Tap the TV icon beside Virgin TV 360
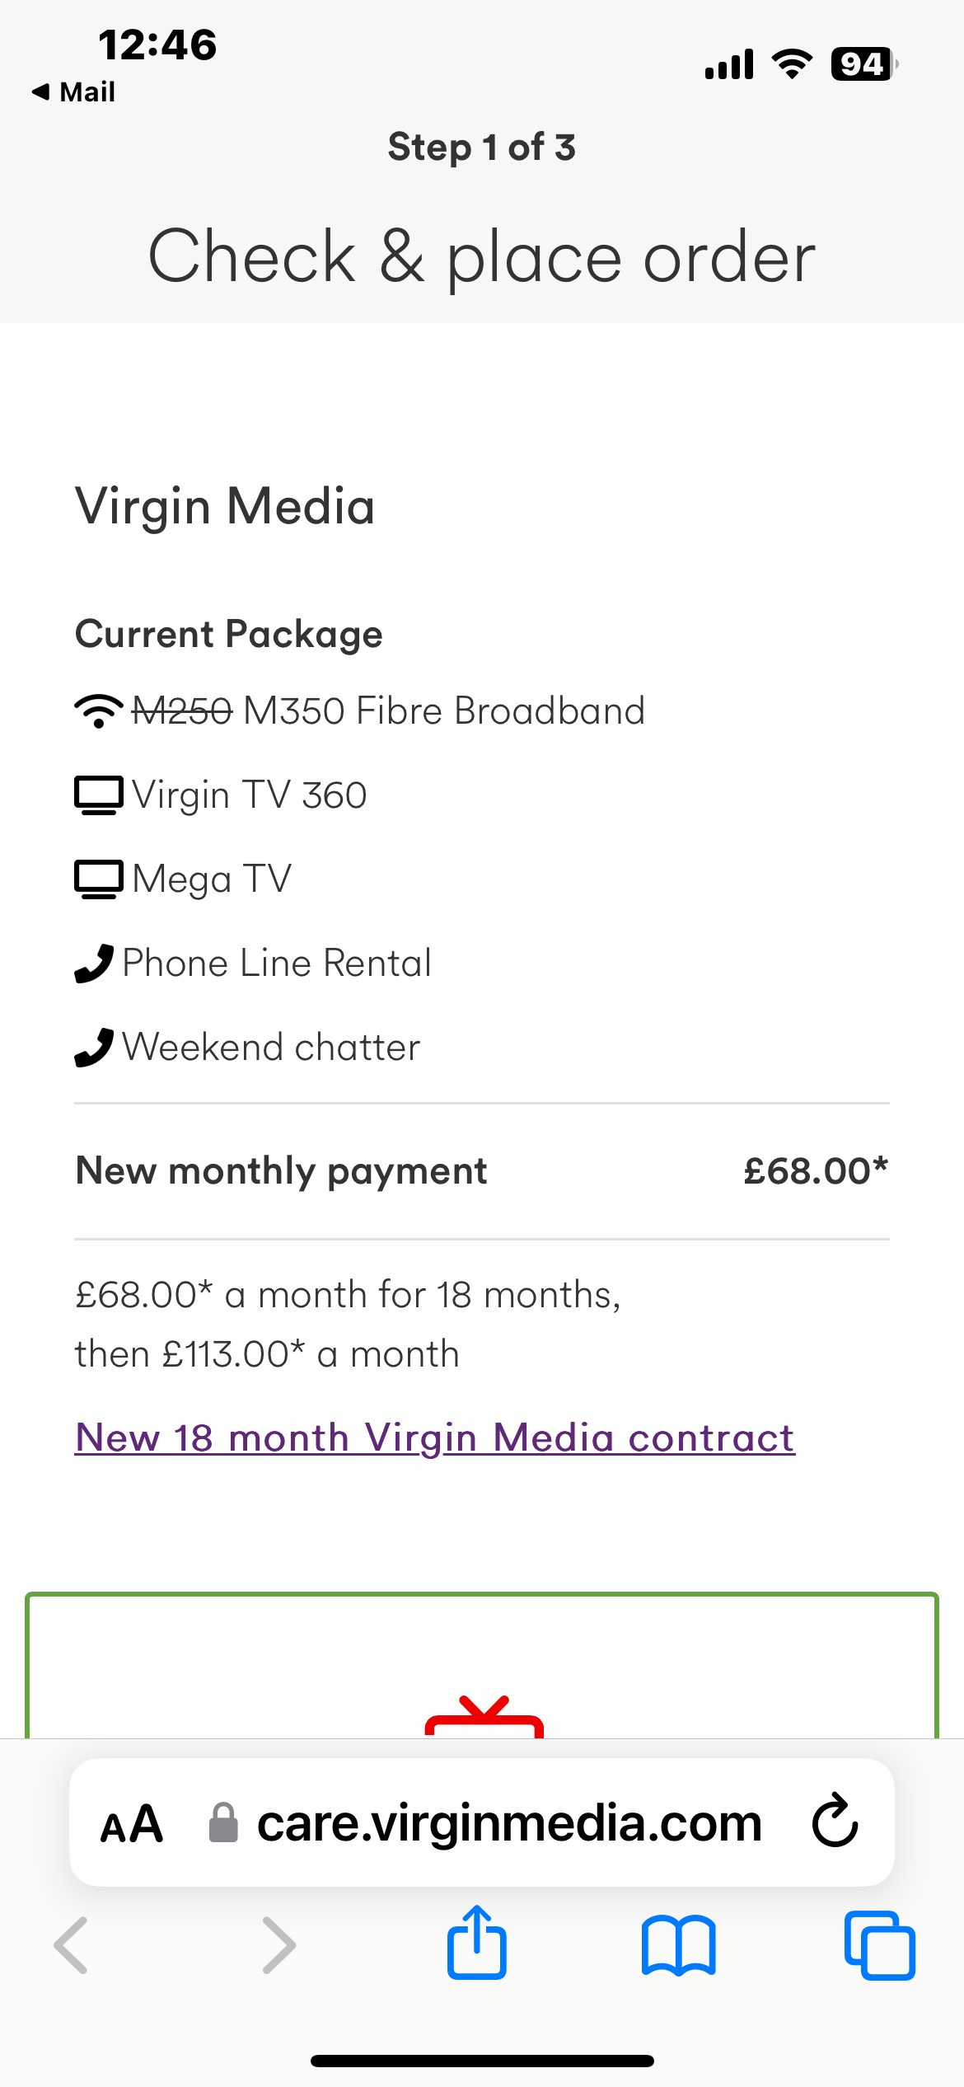Image resolution: width=964 pixels, height=2087 pixels. pos(99,795)
